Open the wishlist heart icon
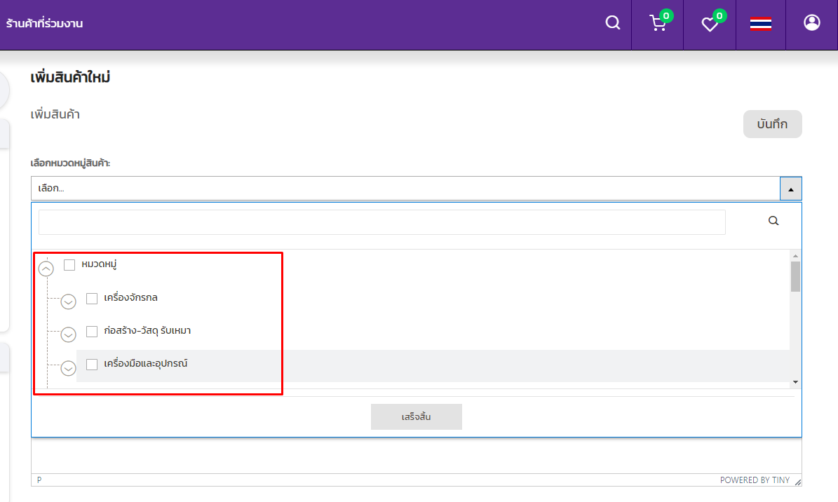 710,25
